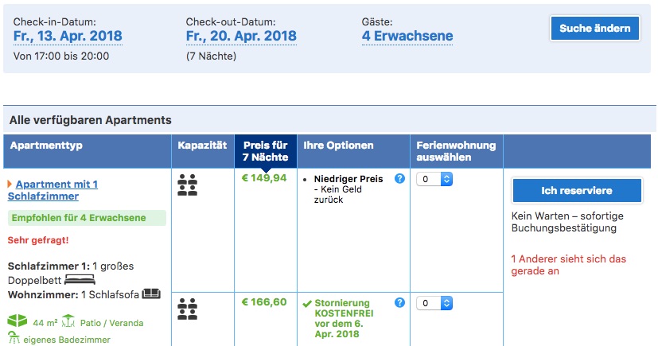Click the 1 Anderer sieht sich das gerade an notice
Image resolution: width=658 pixels, height=346 pixels.
pyautogui.click(x=569, y=265)
